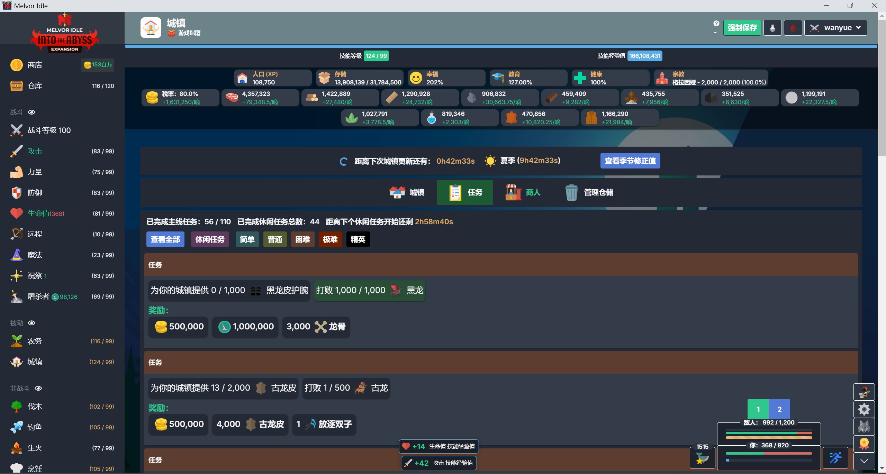Viewport: 886px width, 474px height.
Task: Click the help question mark icon
Action: click(x=716, y=24)
